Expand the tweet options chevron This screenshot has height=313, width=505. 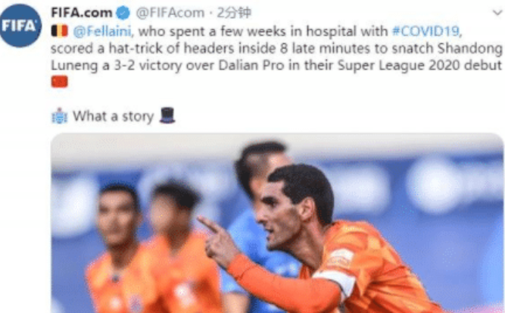(497, 13)
